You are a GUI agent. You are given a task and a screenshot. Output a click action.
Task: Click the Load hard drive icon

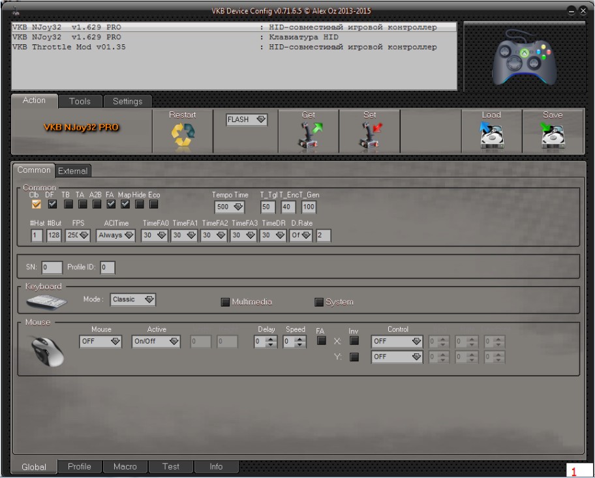tap(491, 135)
